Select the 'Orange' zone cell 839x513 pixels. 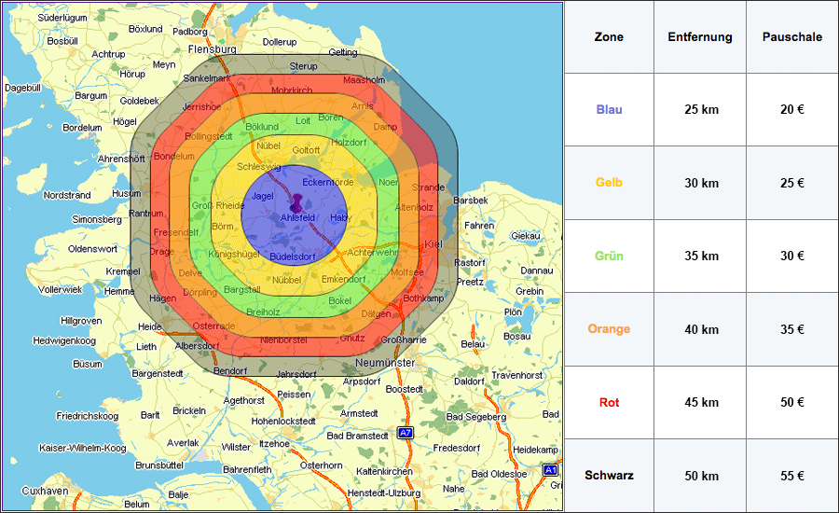pyautogui.click(x=609, y=329)
